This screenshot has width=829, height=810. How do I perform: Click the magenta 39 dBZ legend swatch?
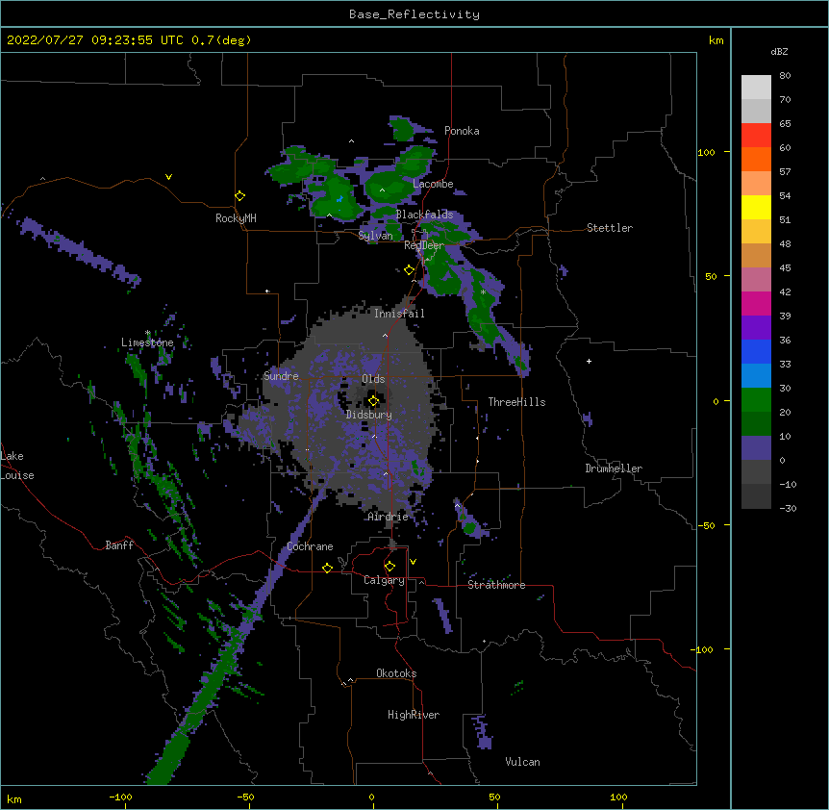click(756, 304)
